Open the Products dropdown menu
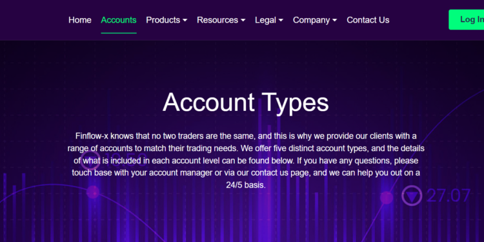 (166, 20)
